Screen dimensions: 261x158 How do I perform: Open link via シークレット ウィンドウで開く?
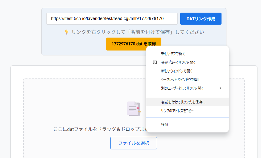pyautogui.click(x=180, y=79)
